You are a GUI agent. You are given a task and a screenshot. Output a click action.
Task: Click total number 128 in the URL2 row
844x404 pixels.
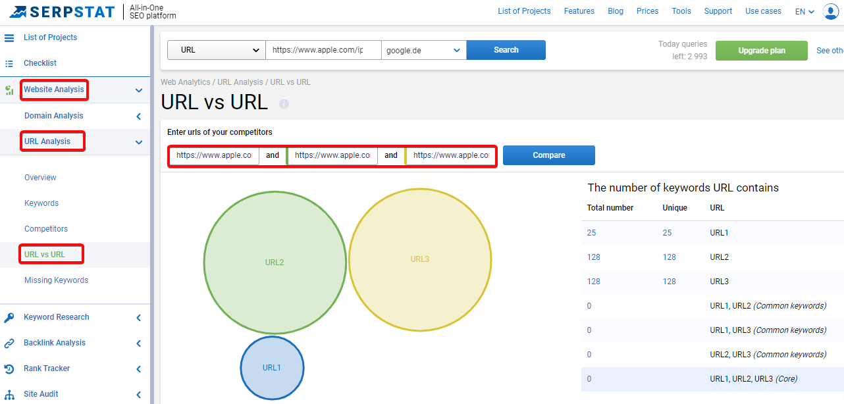594,257
